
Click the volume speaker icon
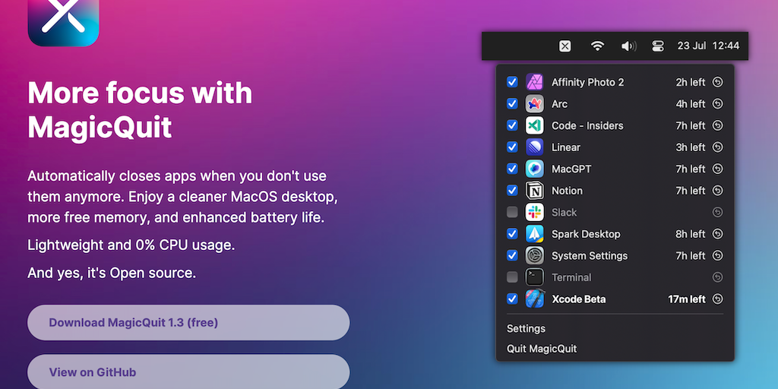click(628, 46)
